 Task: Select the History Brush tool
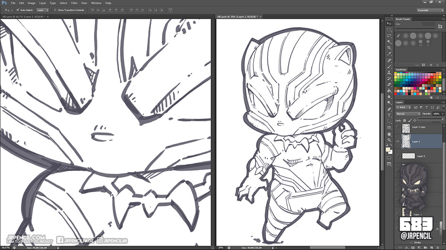pos(389,78)
